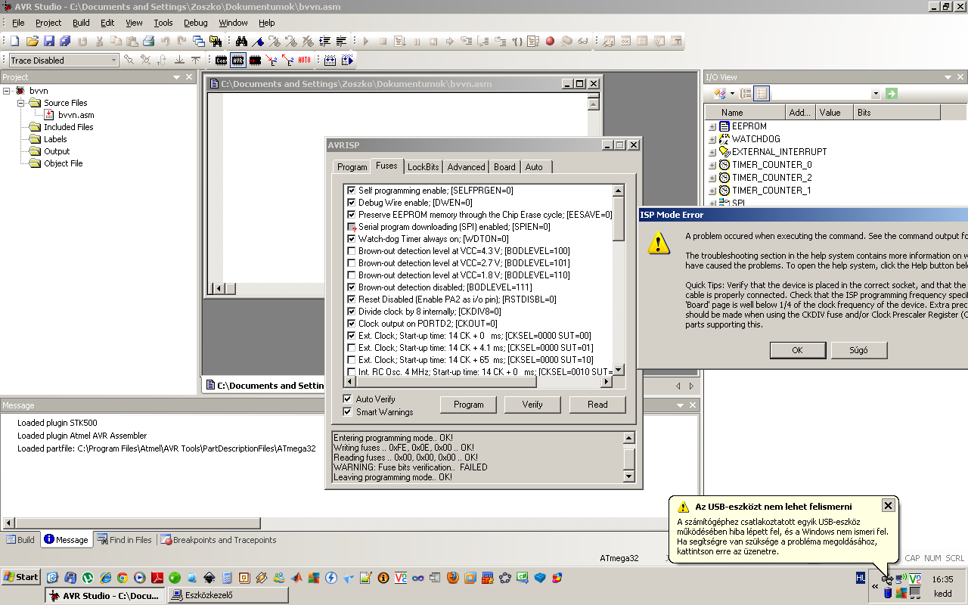The height and width of the screenshot is (605, 968).
Task: Open a file using the folder icon
Action: coord(33,41)
